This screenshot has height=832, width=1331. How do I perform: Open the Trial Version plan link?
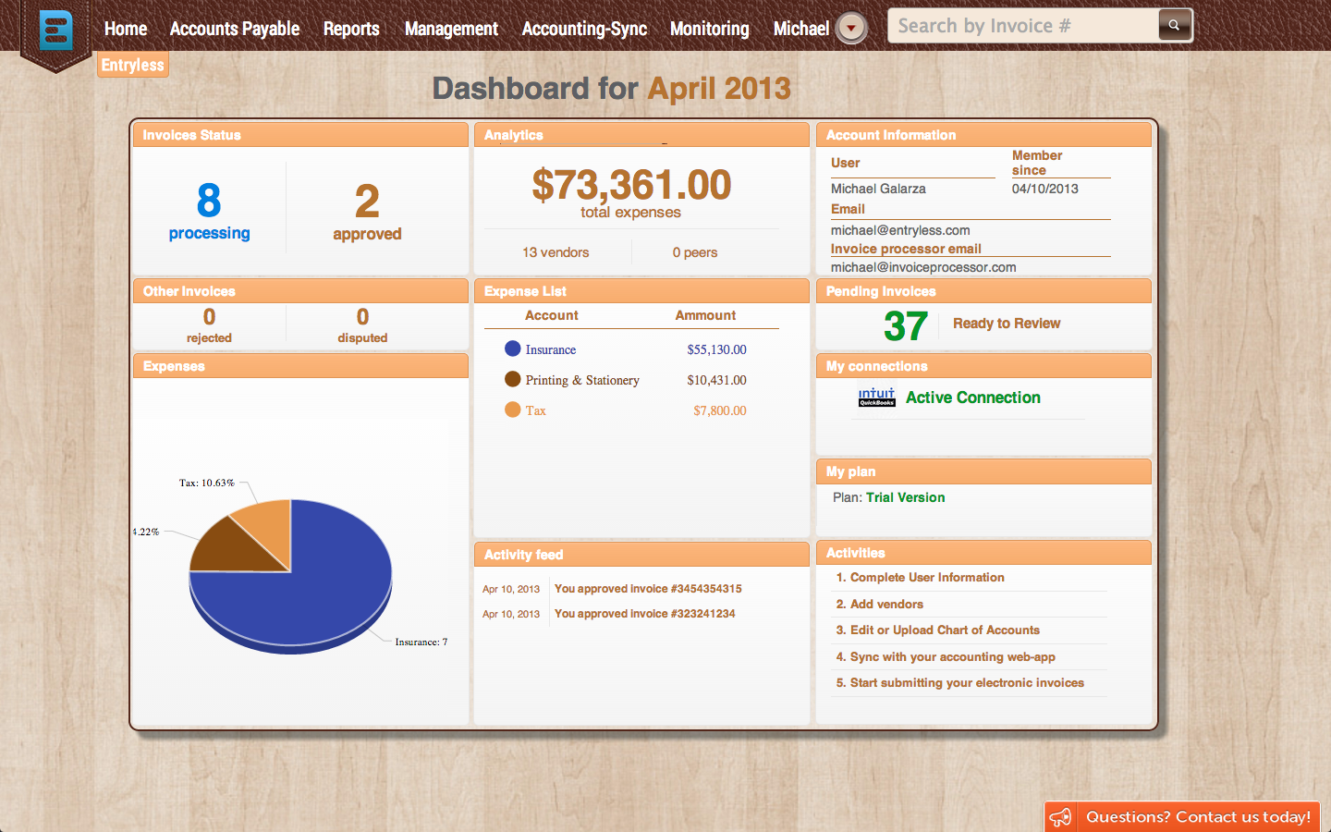(905, 497)
